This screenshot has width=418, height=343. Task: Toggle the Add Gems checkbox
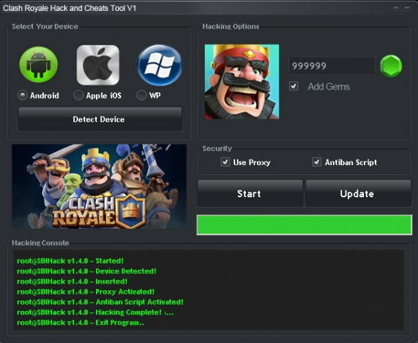293,86
